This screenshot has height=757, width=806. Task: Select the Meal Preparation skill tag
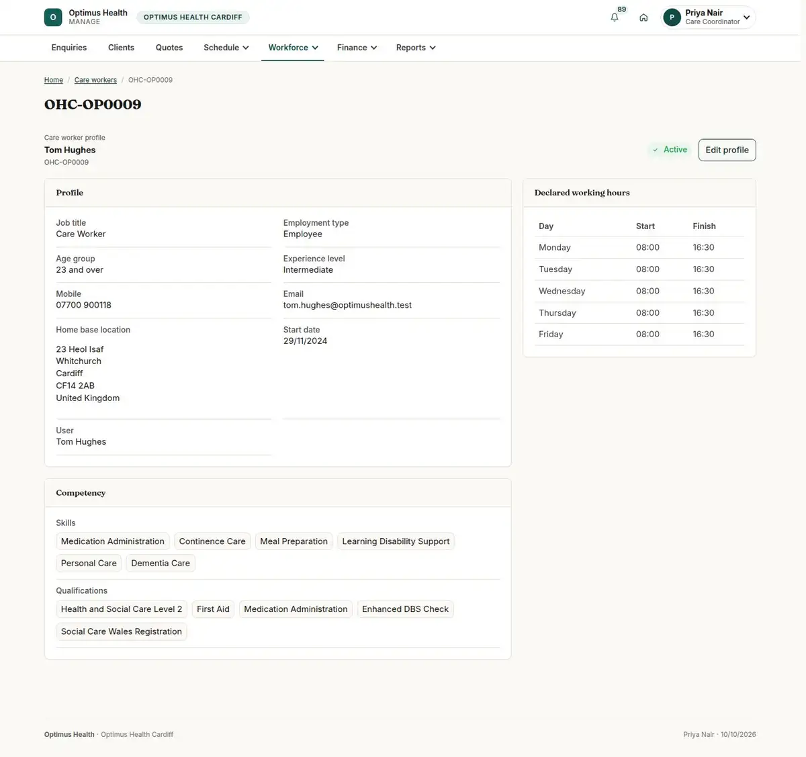294,541
